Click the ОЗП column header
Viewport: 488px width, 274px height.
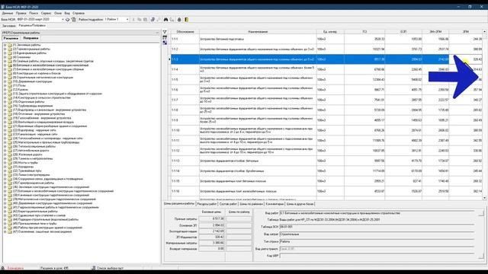click(403, 32)
